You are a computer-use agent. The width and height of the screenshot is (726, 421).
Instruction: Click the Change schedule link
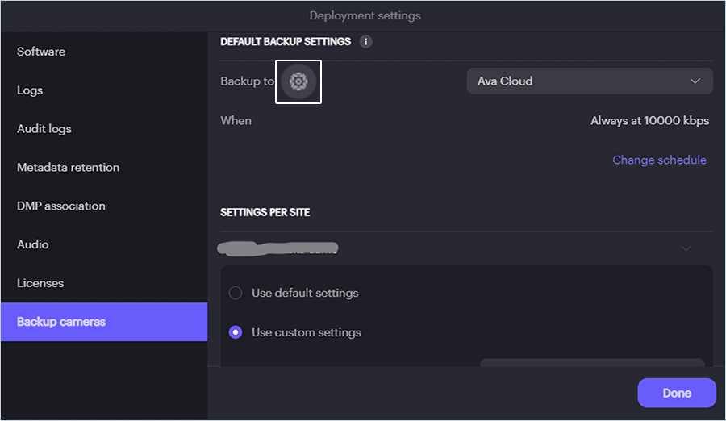[x=659, y=160]
